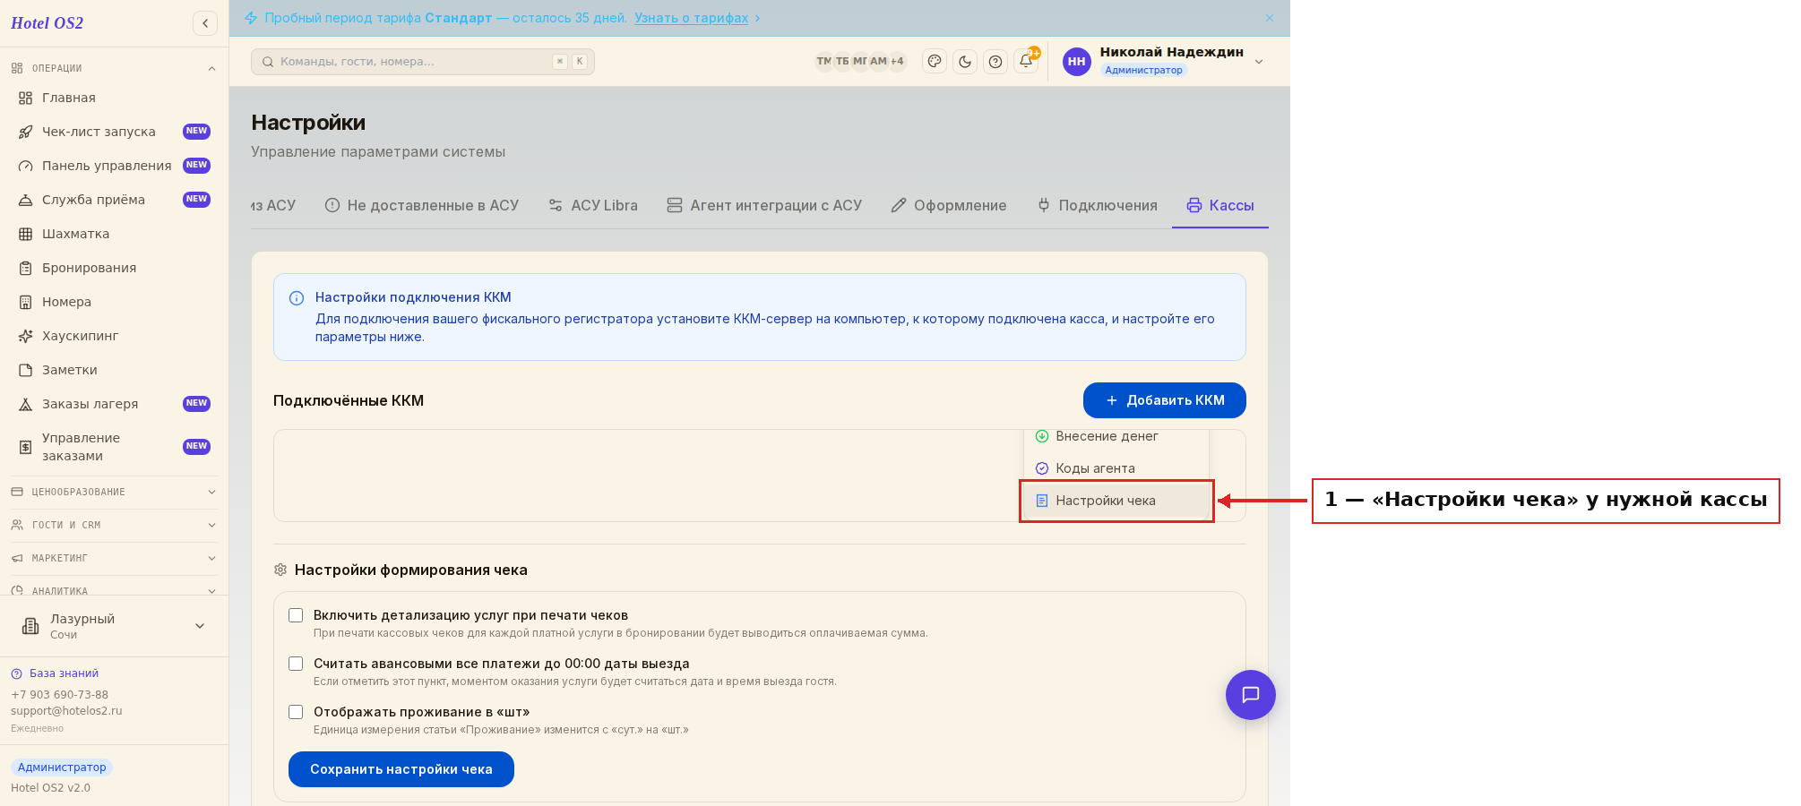1801x806 pixels.
Task: Enable detailing of services when printing receipts
Action: pos(296,615)
